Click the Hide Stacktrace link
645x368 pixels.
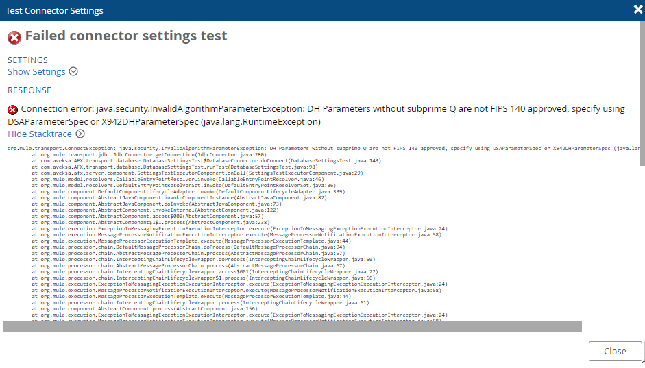pos(40,134)
